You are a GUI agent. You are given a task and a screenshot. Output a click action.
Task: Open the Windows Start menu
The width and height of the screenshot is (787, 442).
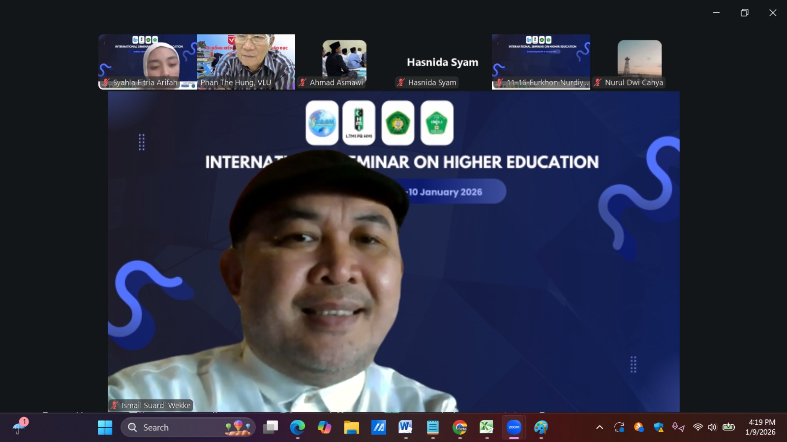[105, 427]
